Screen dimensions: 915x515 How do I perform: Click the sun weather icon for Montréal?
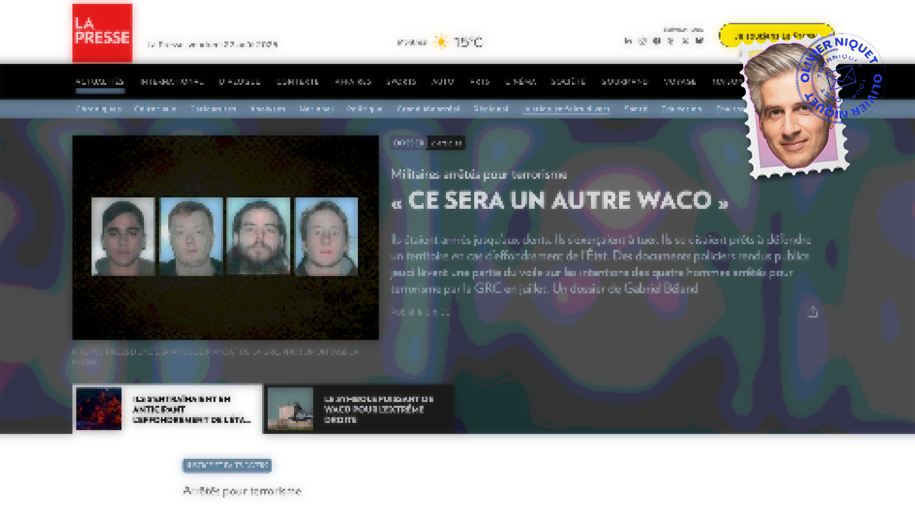pos(441,42)
